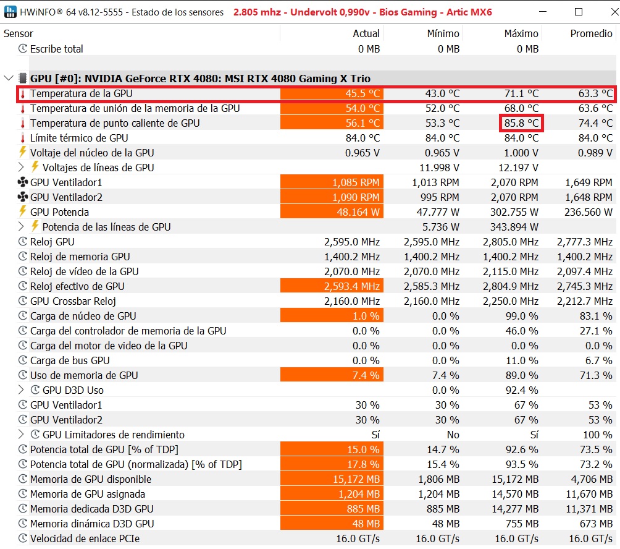Click clock icon of Memoria de GPU disponible
The image size is (620, 549).
[23, 479]
